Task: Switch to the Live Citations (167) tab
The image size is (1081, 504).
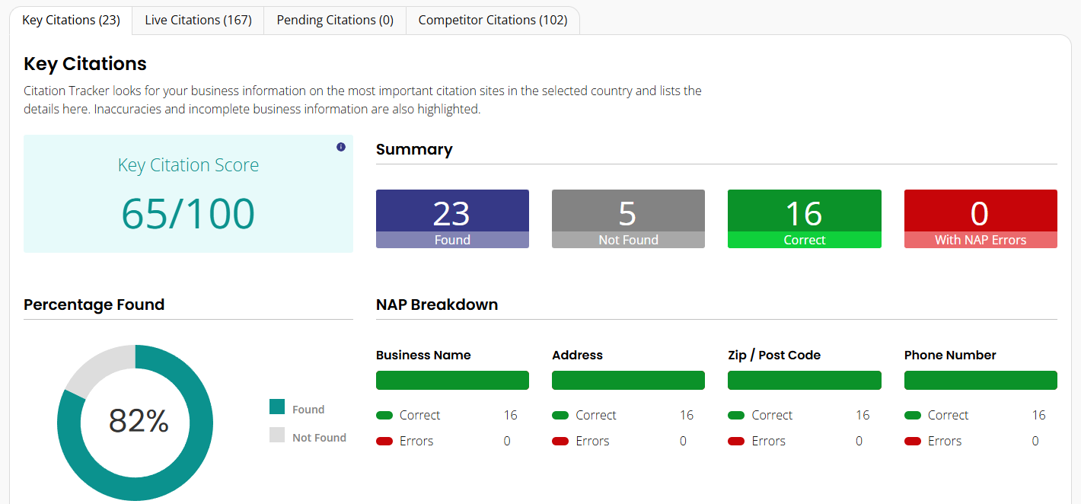Action: [x=198, y=21]
